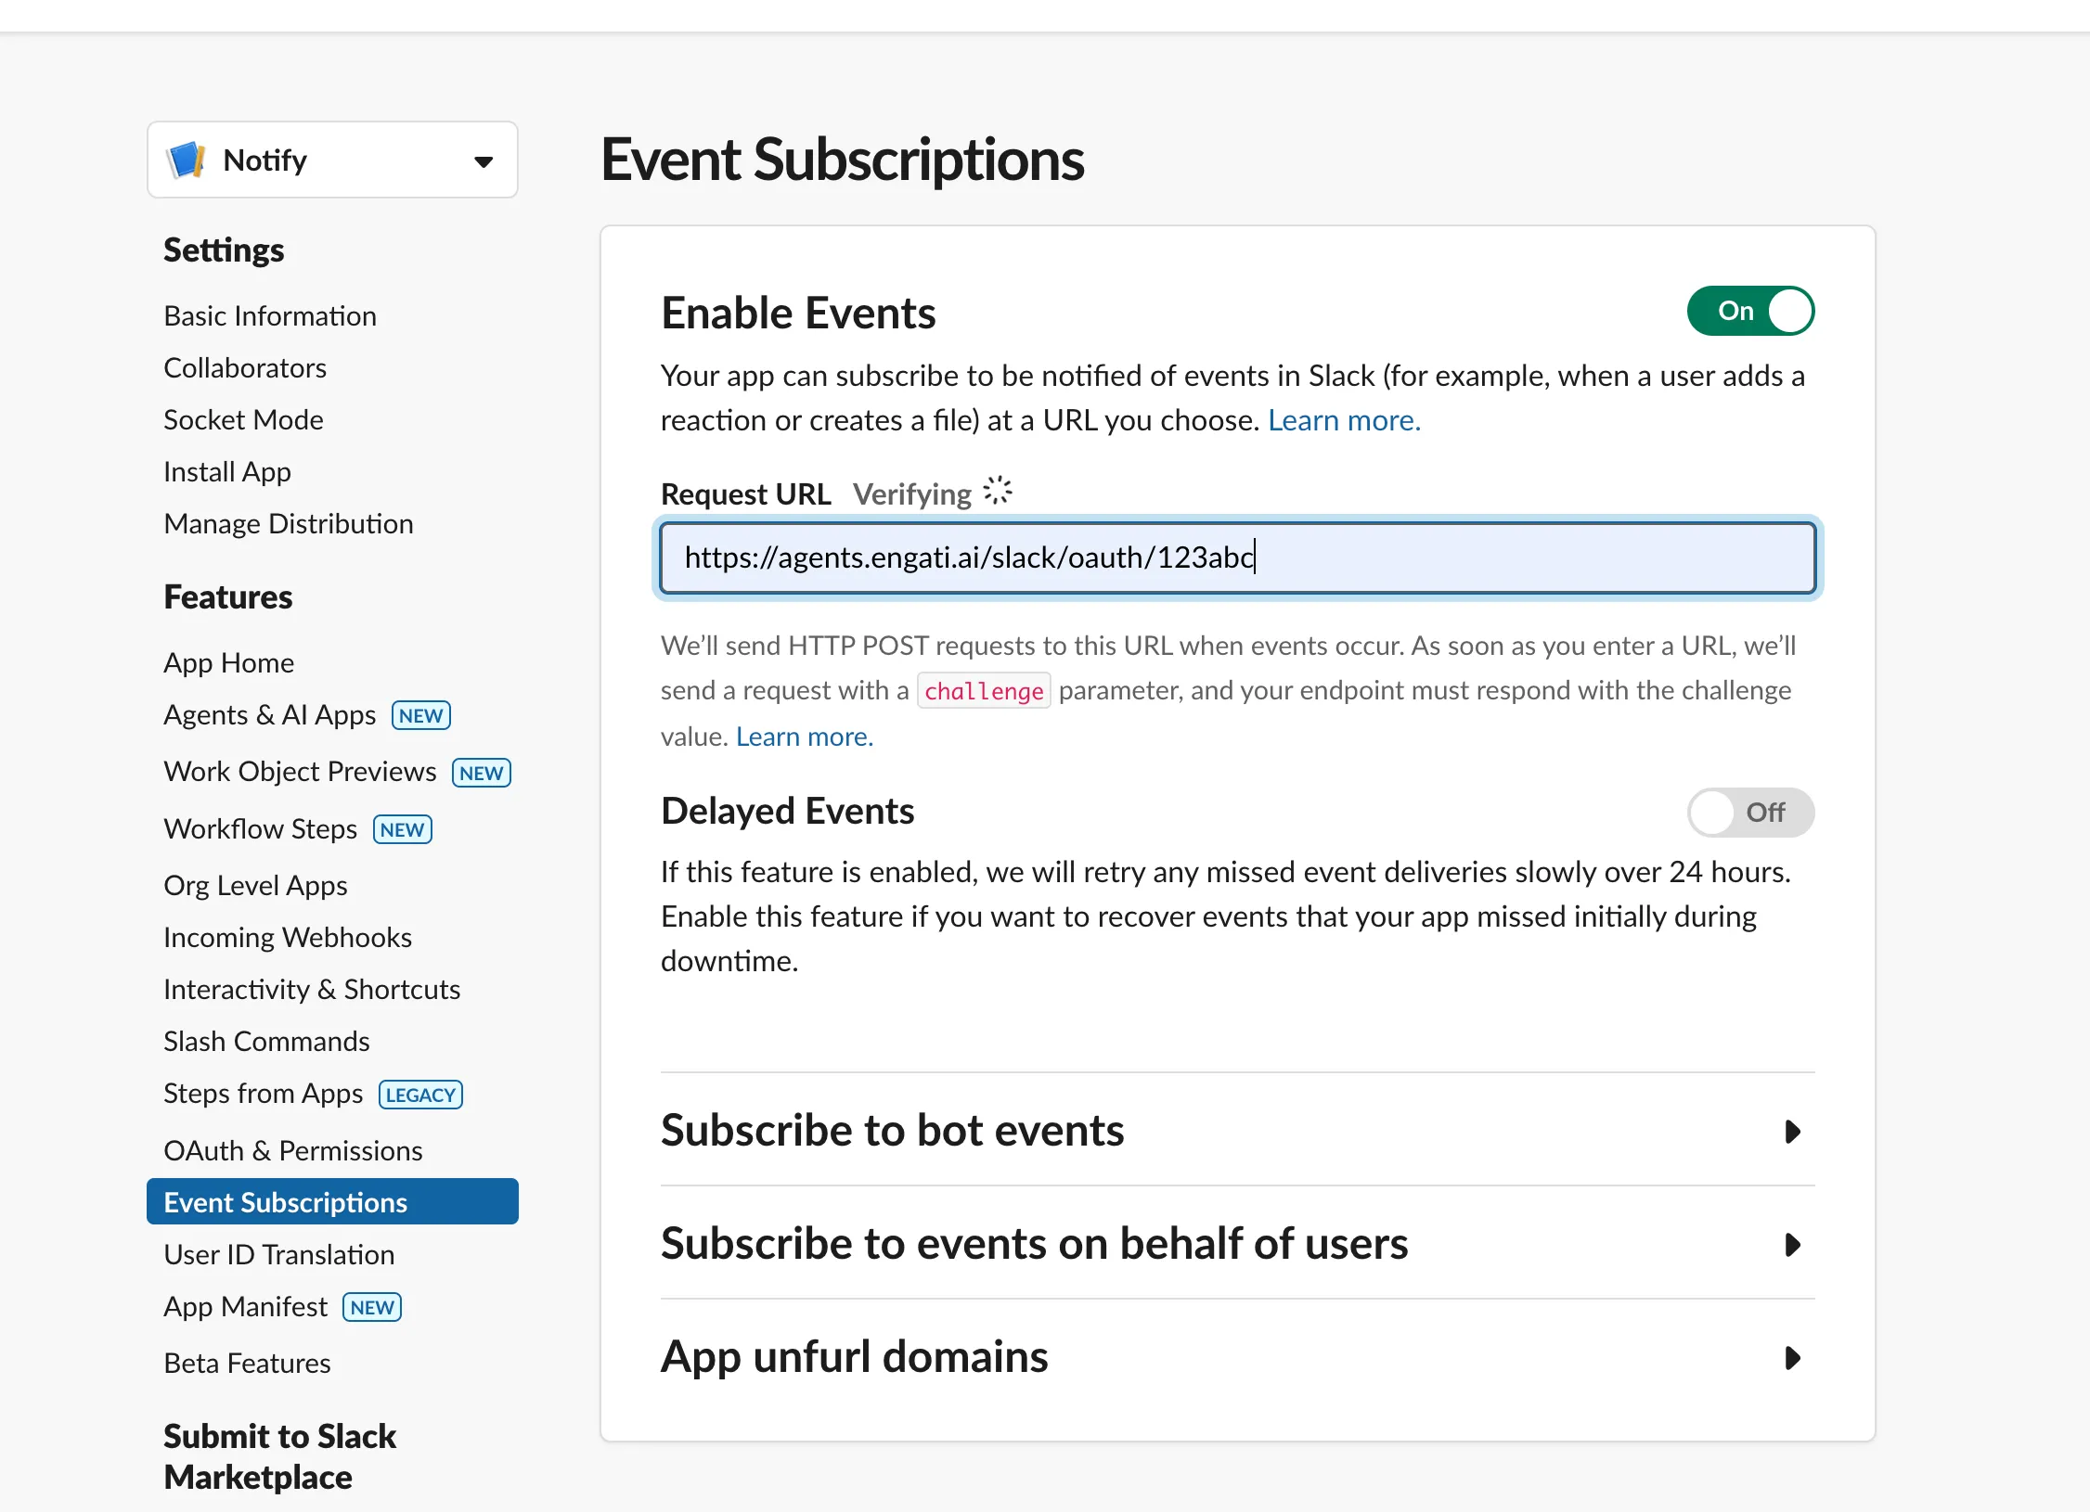Click the NEW badge beside App Manifest

pyautogui.click(x=372, y=1307)
